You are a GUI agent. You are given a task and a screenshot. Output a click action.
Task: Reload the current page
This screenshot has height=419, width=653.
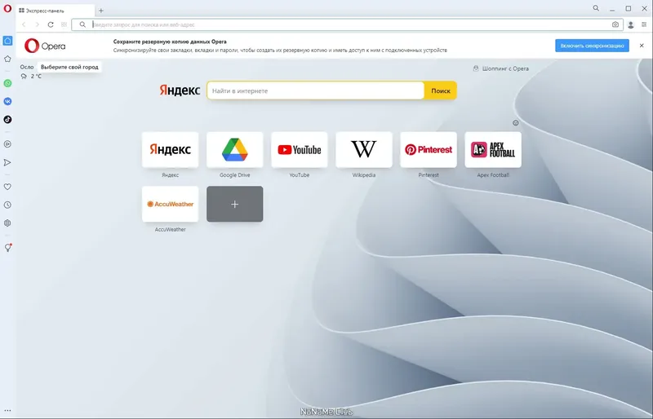[x=51, y=24]
